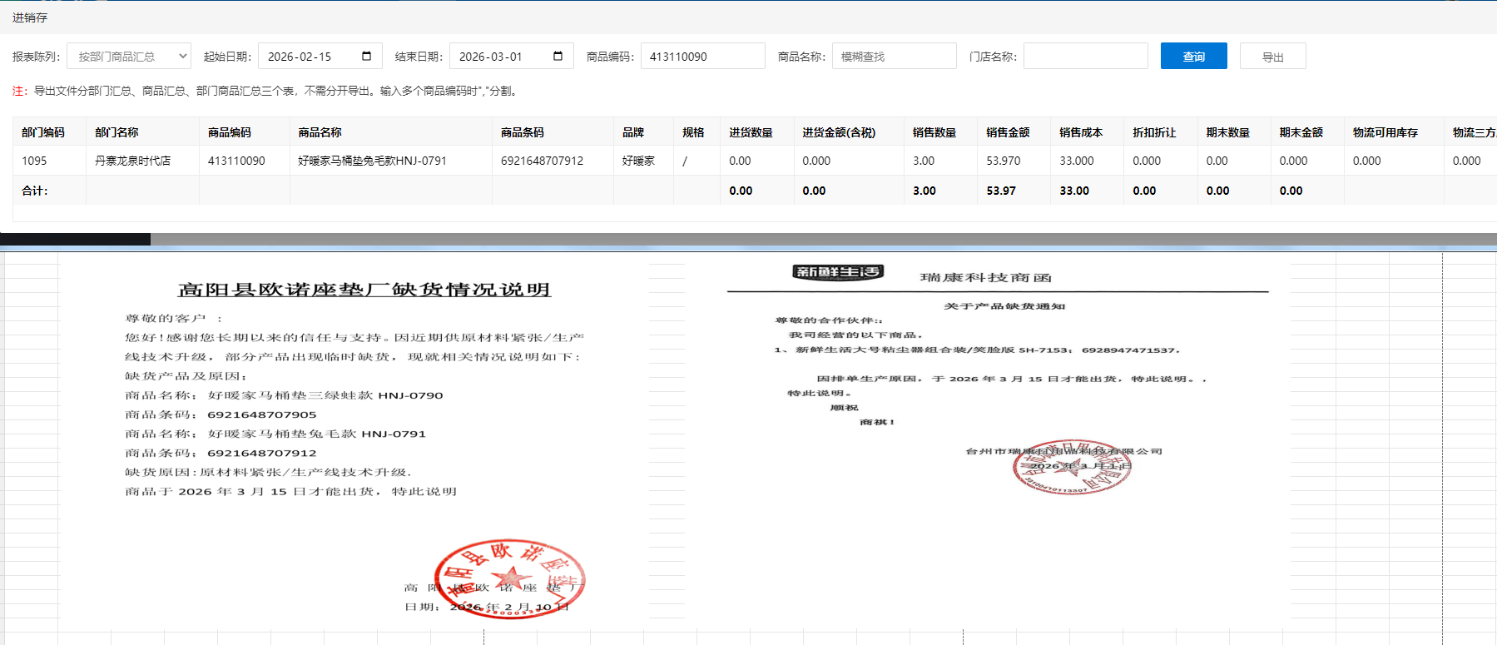The width and height of the screenshot is (1497, 645).
Task: Click the red 欧诺座垫厂 round stamp
Action: (x=509, y=578)
